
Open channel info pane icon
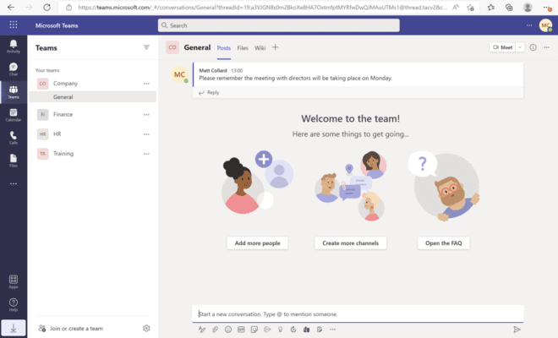tap(533, 47)
